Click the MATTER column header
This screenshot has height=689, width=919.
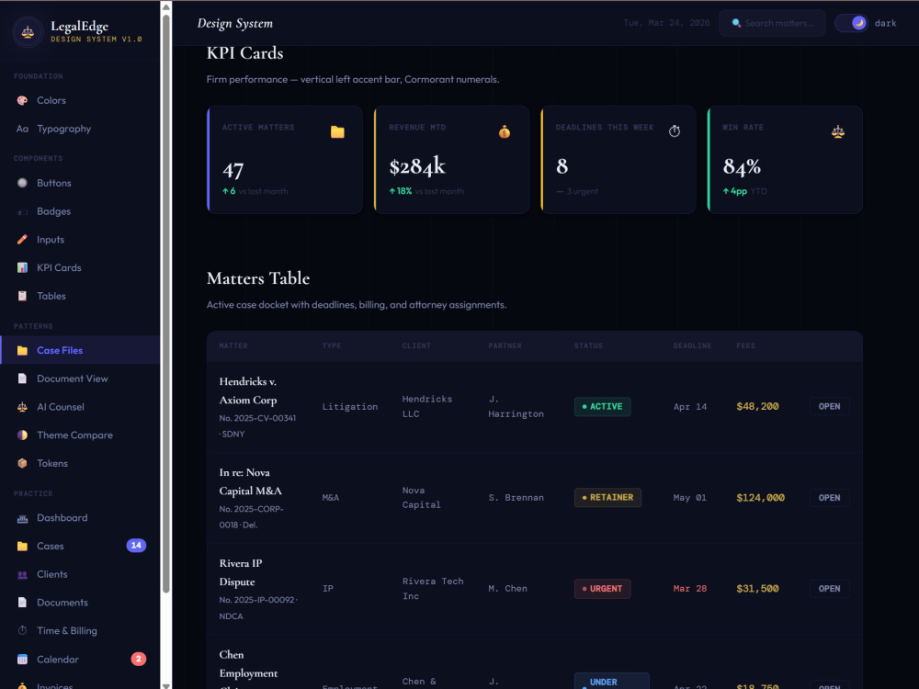click(x=233, y=346)
